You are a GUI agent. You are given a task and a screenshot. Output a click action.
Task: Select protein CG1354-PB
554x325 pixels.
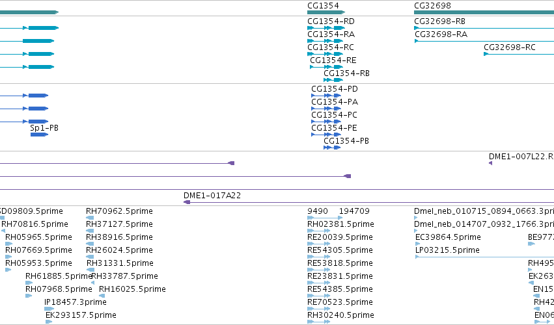(346, 141)
